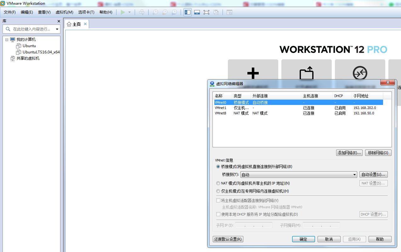The height and width of the screenshot is (252, 401).
Task: Close the 主页 tab
Action: (x=85, y=24)
